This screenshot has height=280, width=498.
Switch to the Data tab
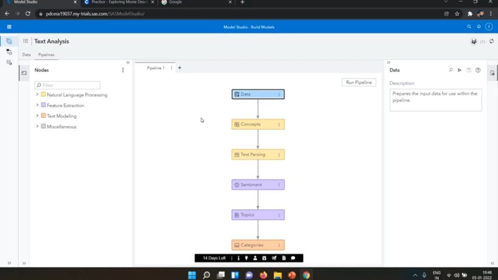[x=26, y=55]
